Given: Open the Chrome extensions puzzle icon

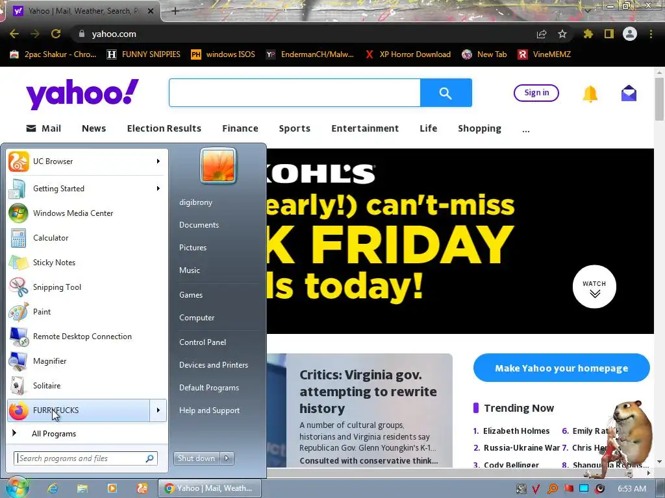Looking at the screenshot, I should pos(588,34).
